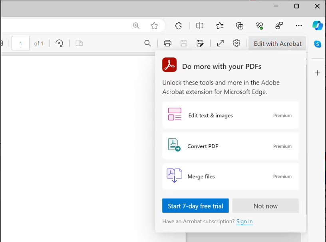
Task: Open the Collections icon
Action: [240, 26]
